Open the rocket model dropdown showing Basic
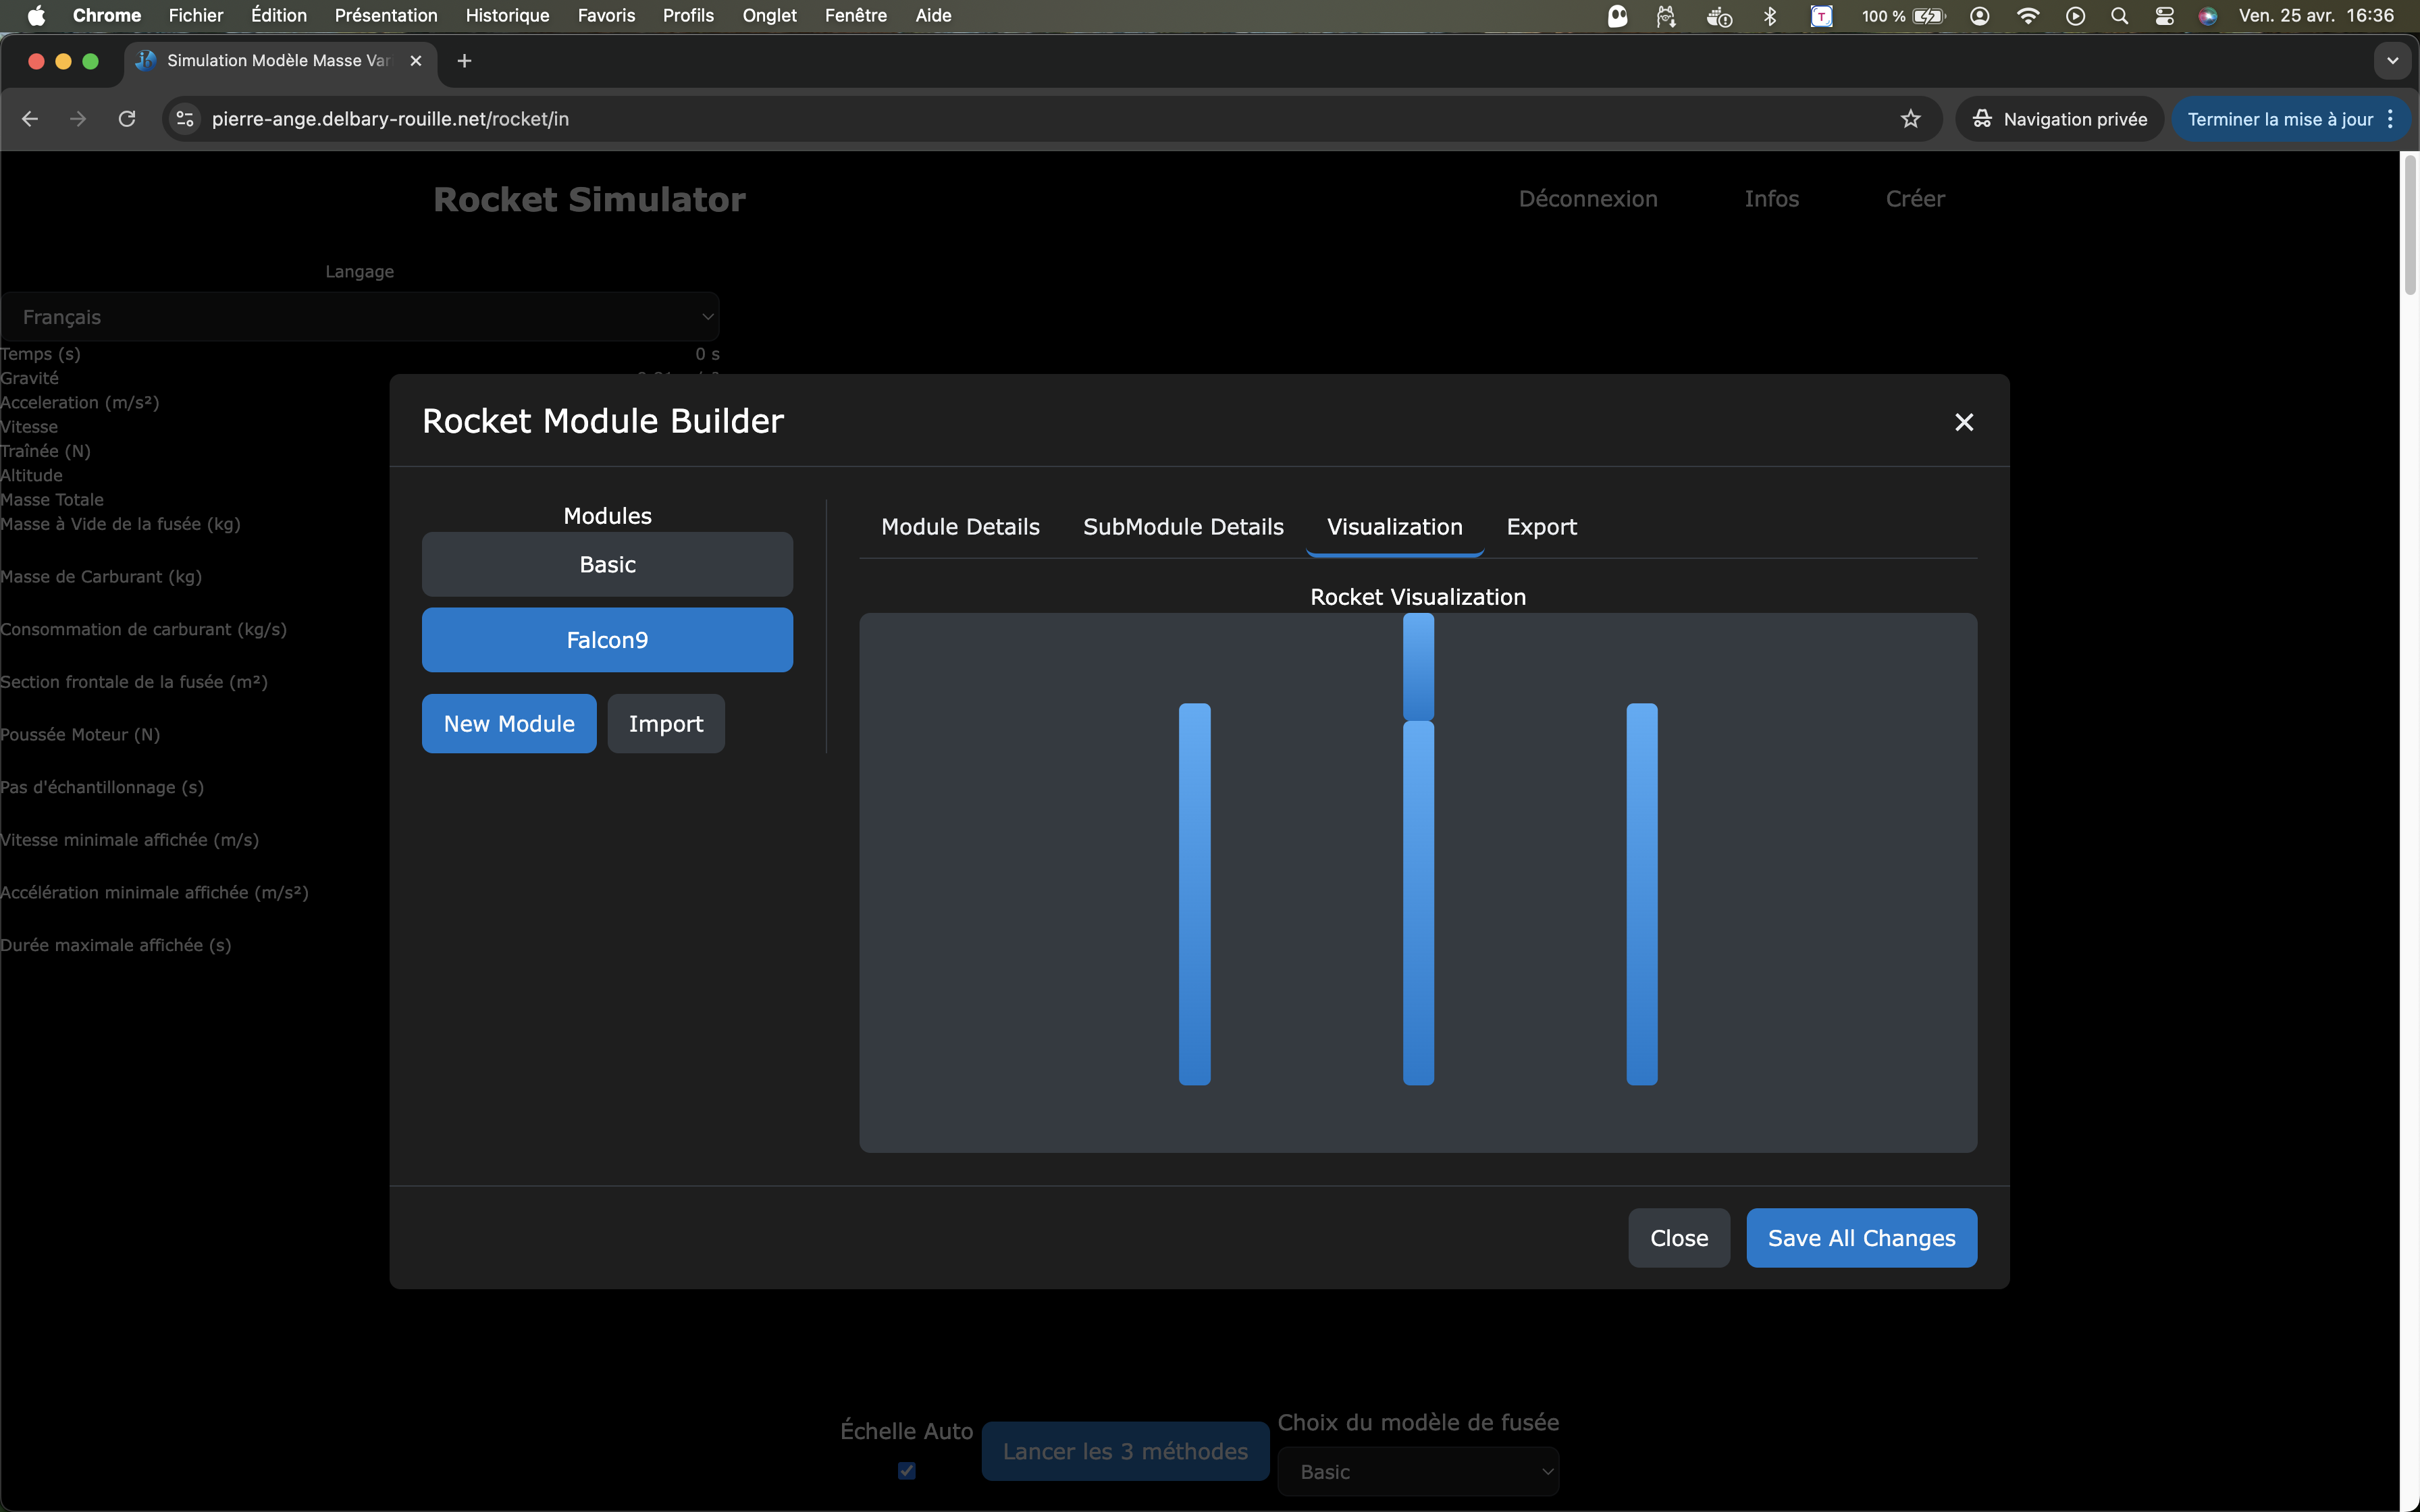 (x=1418, y=1472)
